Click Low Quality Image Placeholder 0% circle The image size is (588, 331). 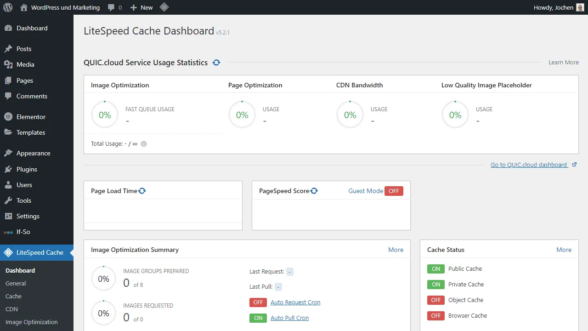[455, 114]
